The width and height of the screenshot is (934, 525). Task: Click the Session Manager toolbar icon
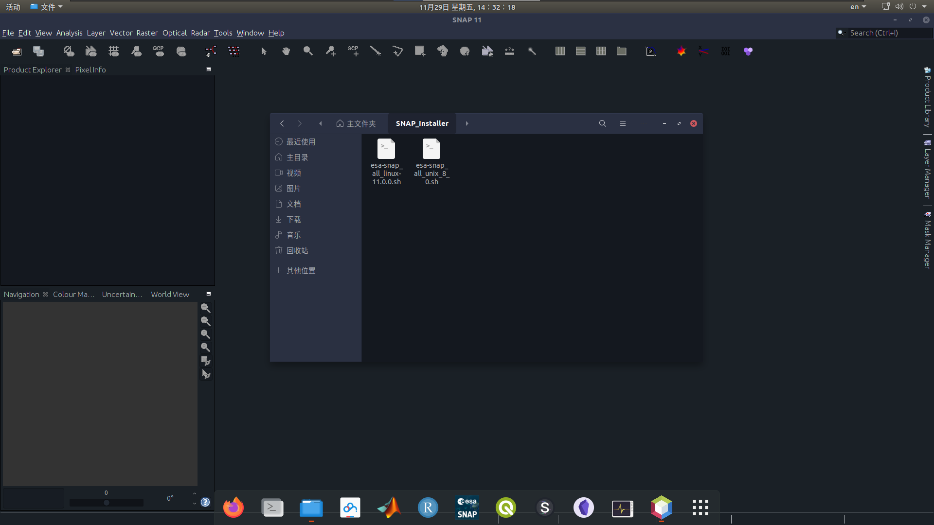(x=38, y=52)
